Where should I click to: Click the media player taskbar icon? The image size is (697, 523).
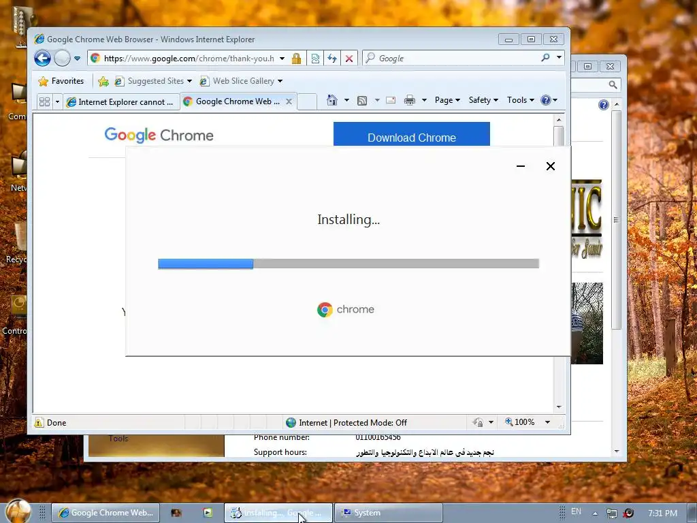(x=207, y=513)
